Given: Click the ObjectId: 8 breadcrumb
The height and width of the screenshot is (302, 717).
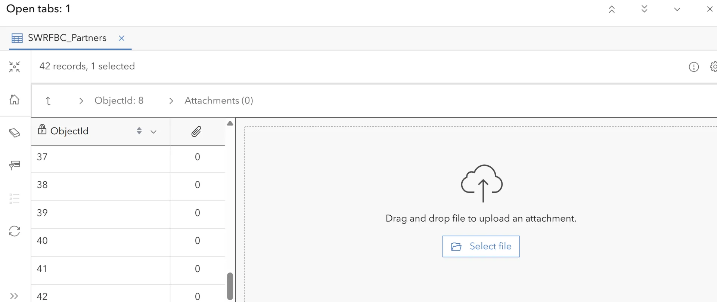Looking at the screenshot, I should tap(119, 101).
